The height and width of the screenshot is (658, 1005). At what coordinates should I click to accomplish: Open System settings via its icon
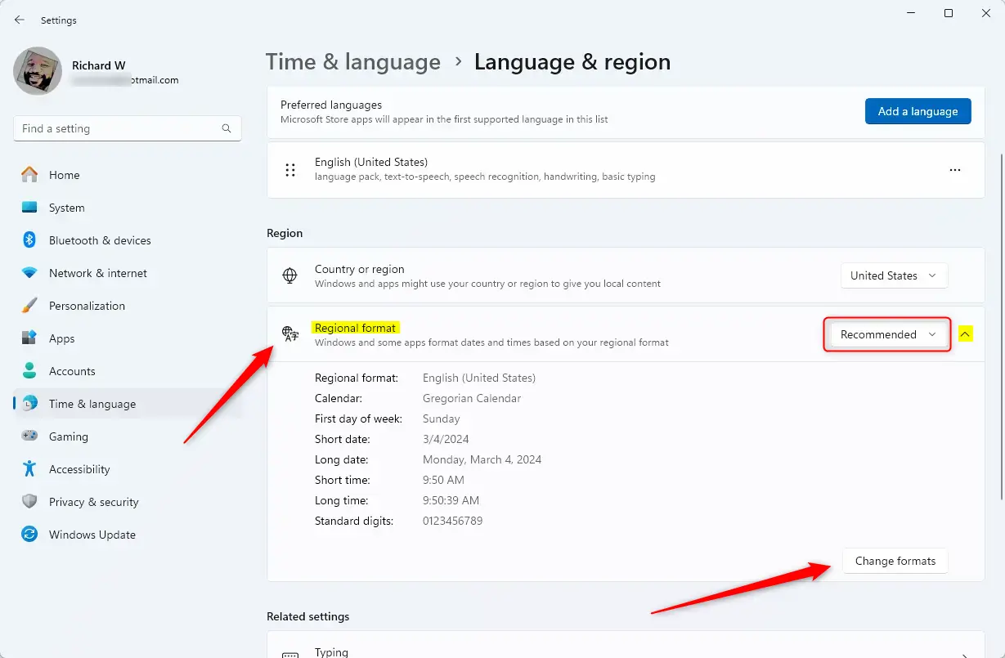[x=29, y=208]
